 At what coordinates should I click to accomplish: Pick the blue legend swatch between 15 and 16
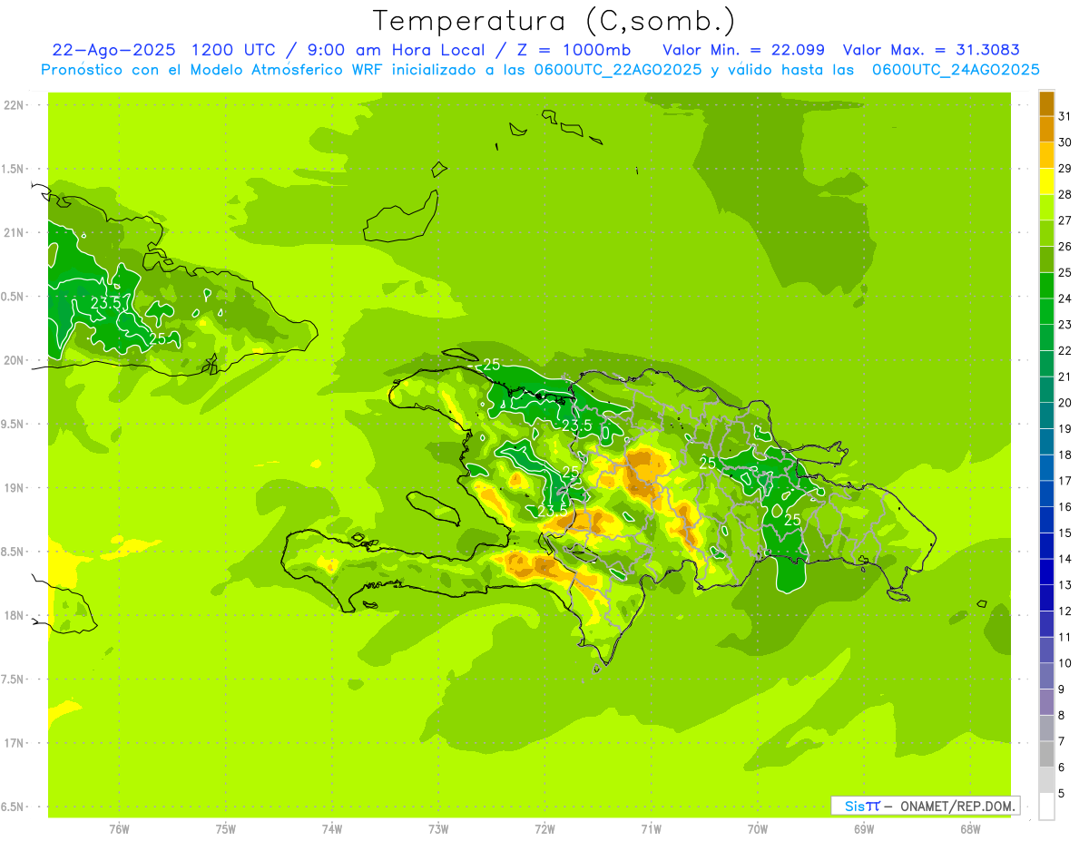click(x=1046, y=520)
